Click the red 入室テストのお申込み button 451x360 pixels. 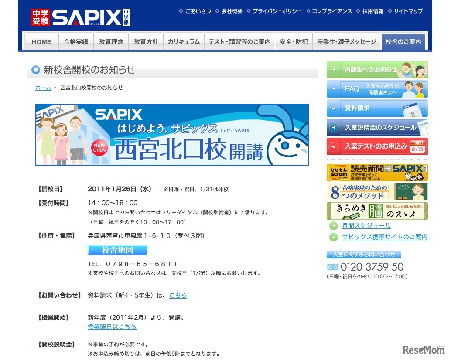click(x=377, y=146)
